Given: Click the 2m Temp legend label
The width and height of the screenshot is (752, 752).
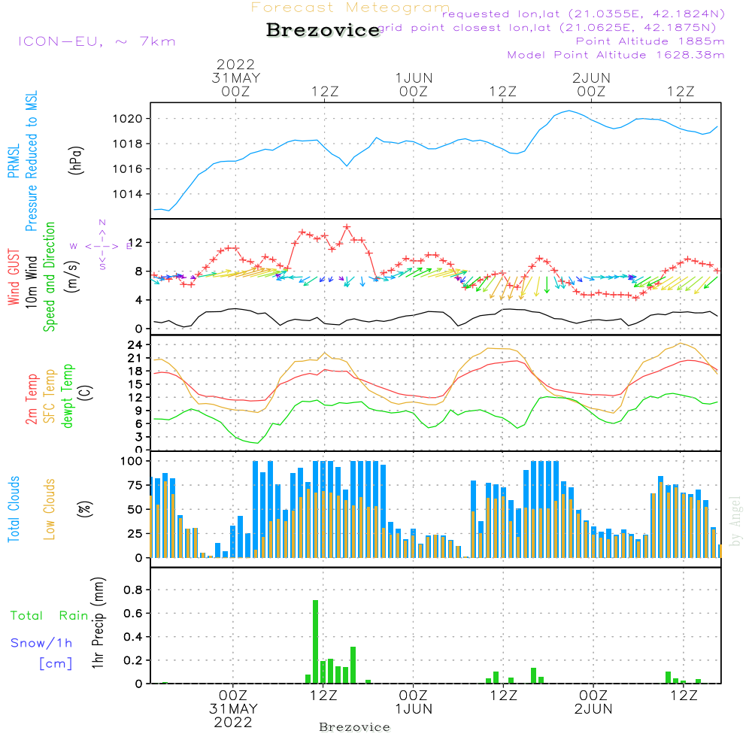Looking at the screenshot, I should click(x=32, y=399).
